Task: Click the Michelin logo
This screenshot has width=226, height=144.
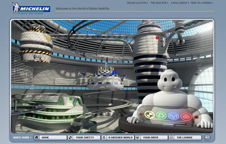Action: tap(31, 8)
